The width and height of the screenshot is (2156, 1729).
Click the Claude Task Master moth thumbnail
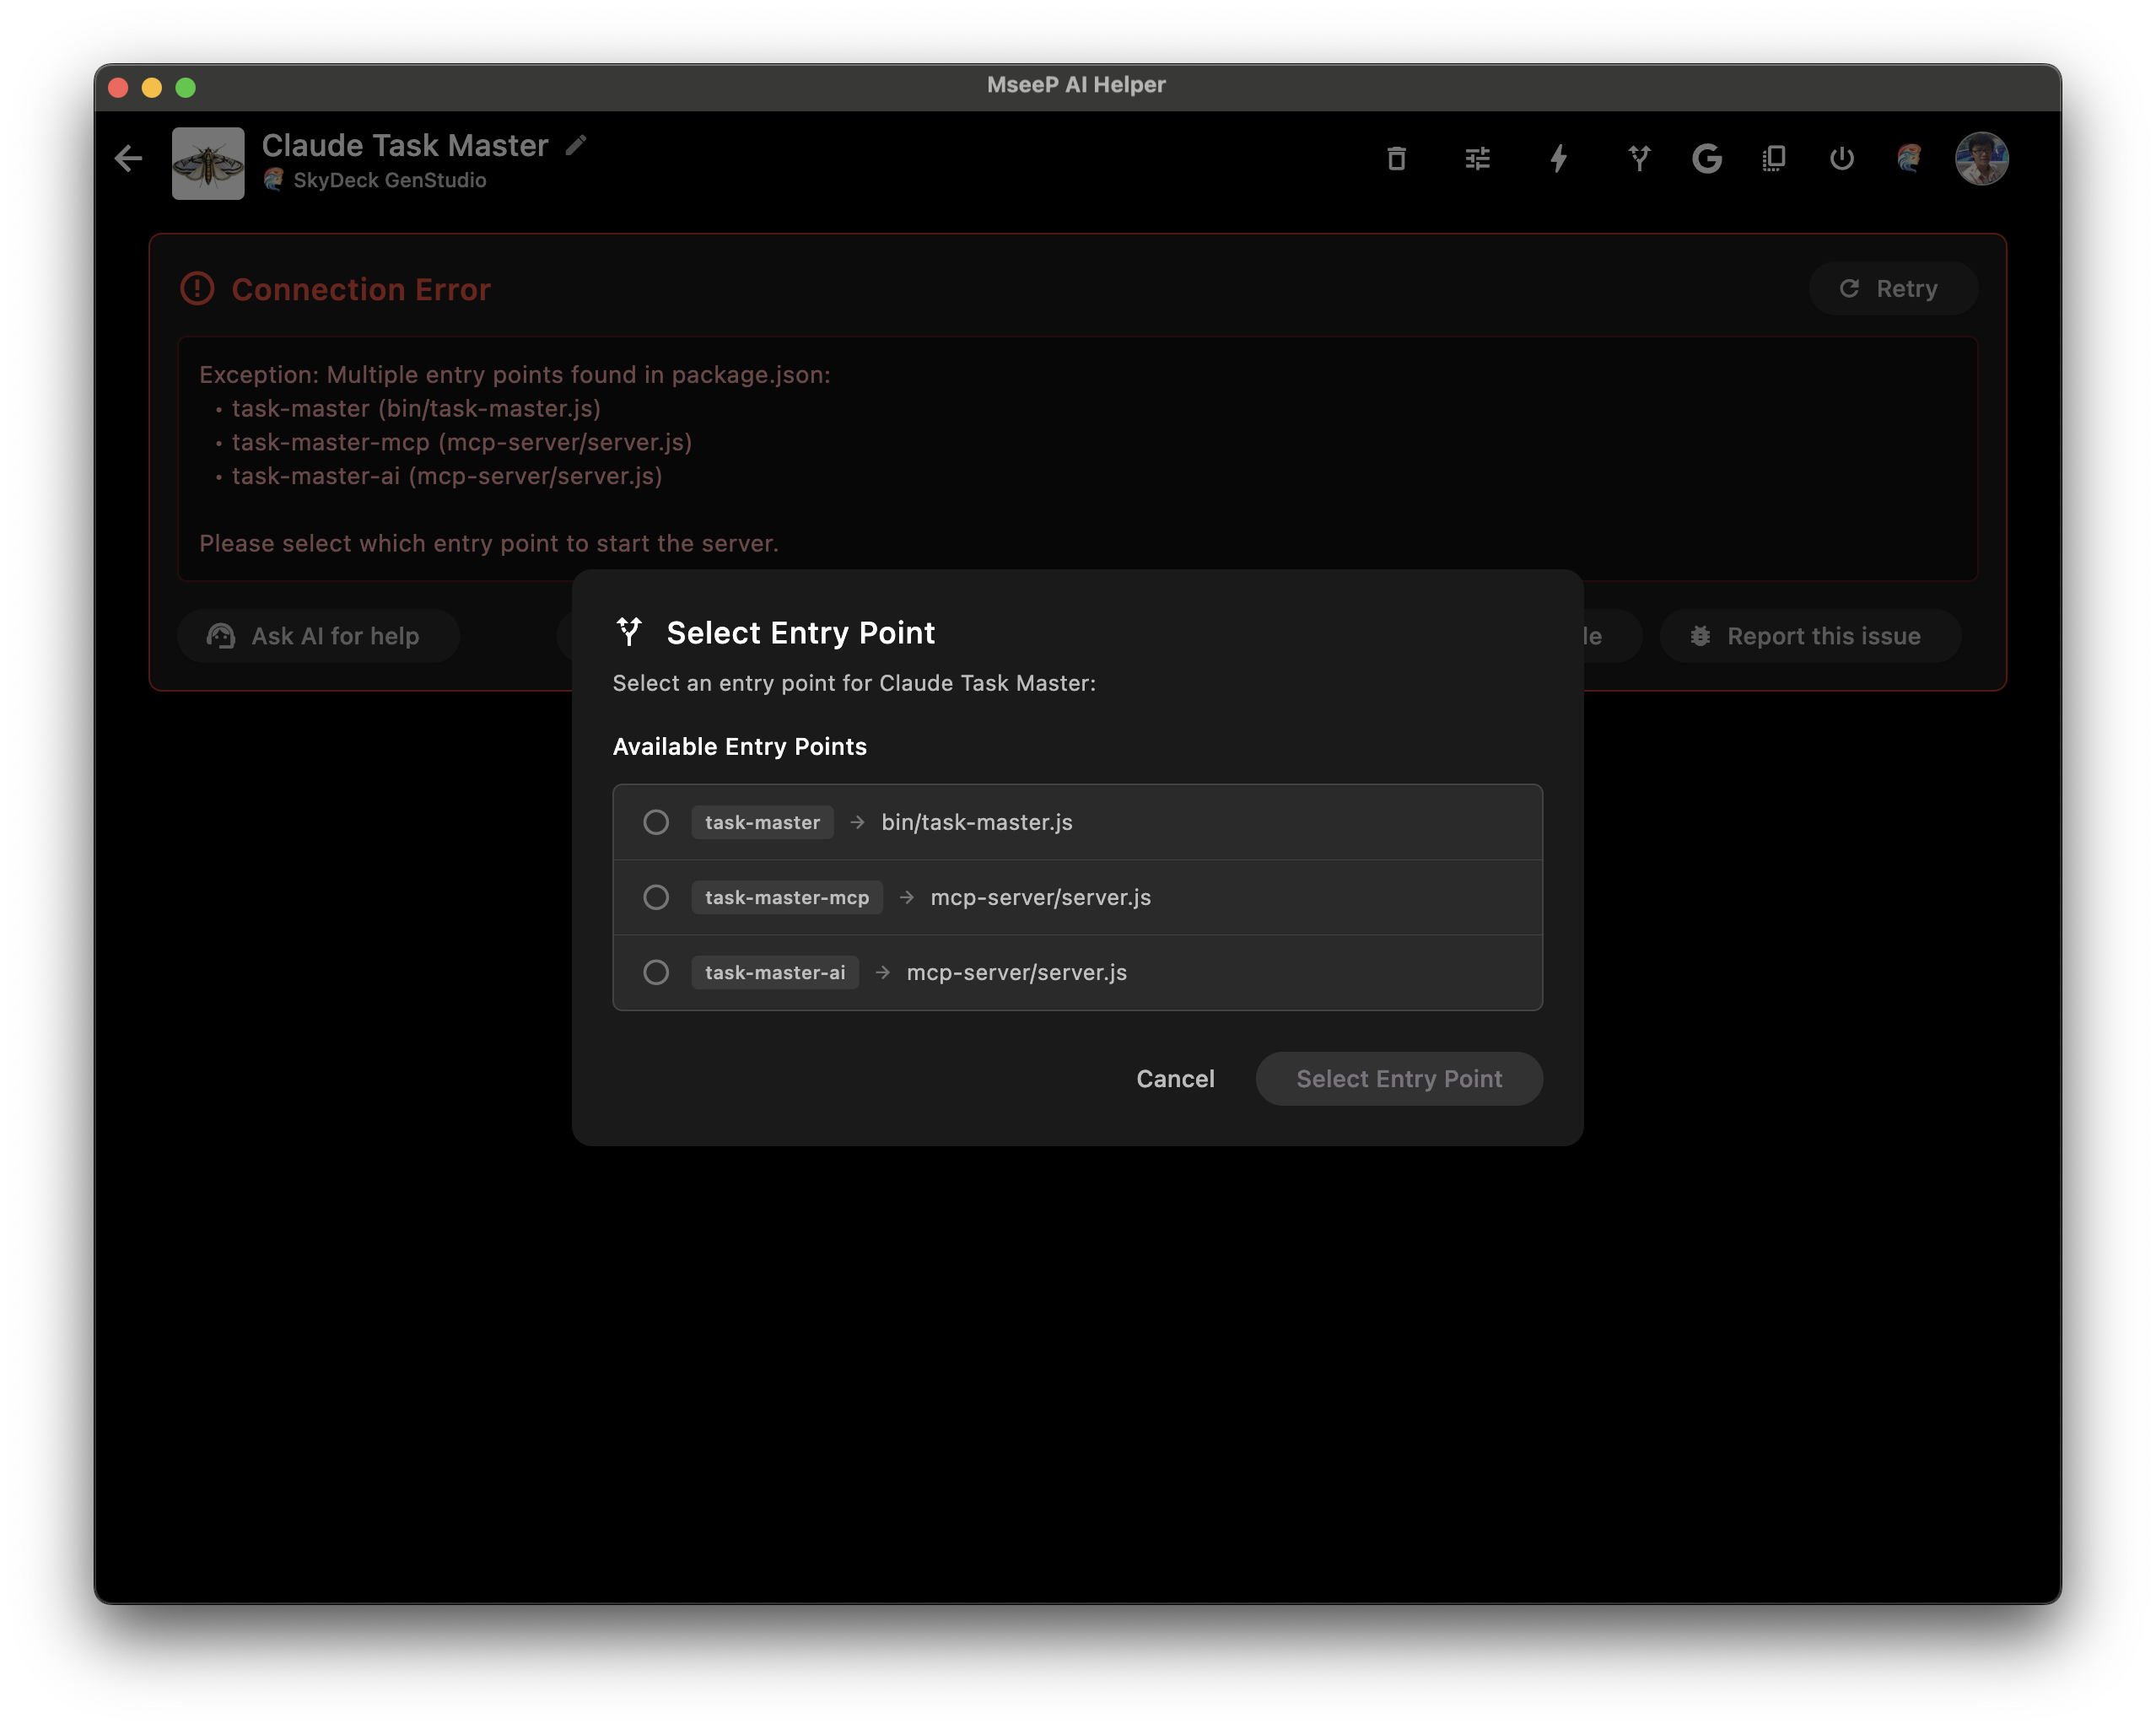[x=208, y=163]
